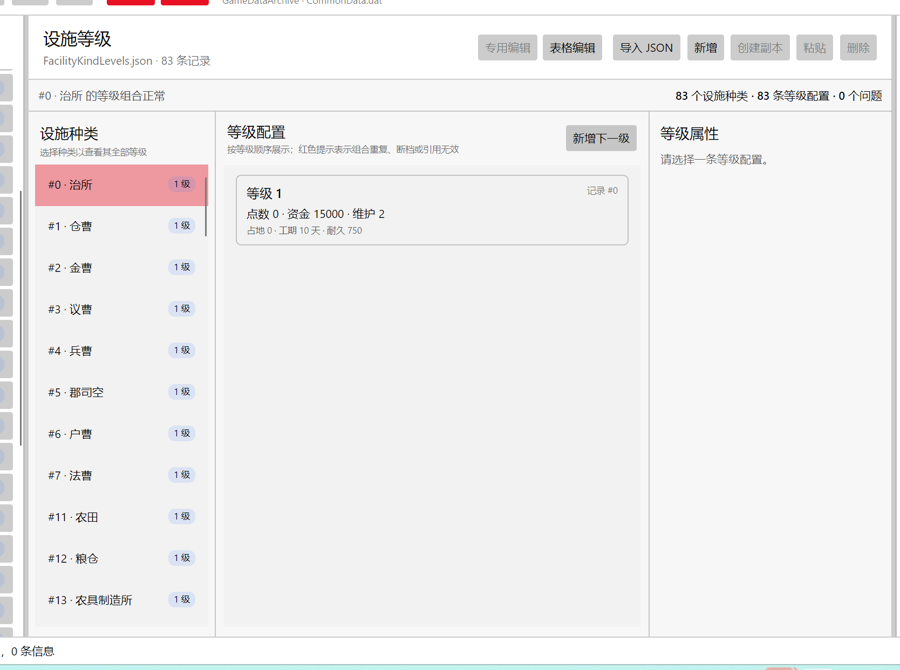The image size is (900, 670).
Task: Select facility #11 · 农田
Action: coord(121,517)
